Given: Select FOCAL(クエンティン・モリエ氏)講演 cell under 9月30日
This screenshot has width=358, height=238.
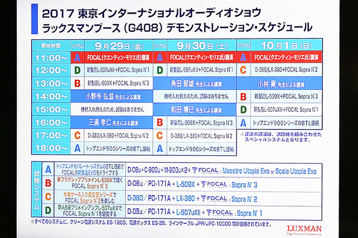Looking at the screenshot, I should coord(201,58).
